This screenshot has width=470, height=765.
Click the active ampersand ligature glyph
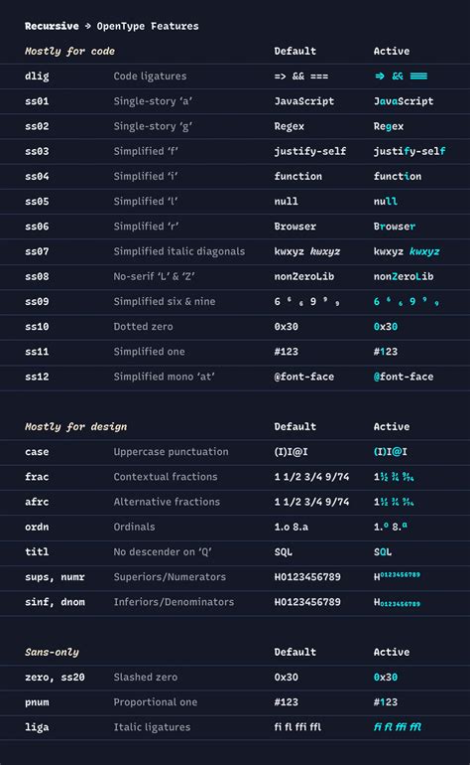tap(398, 76)
